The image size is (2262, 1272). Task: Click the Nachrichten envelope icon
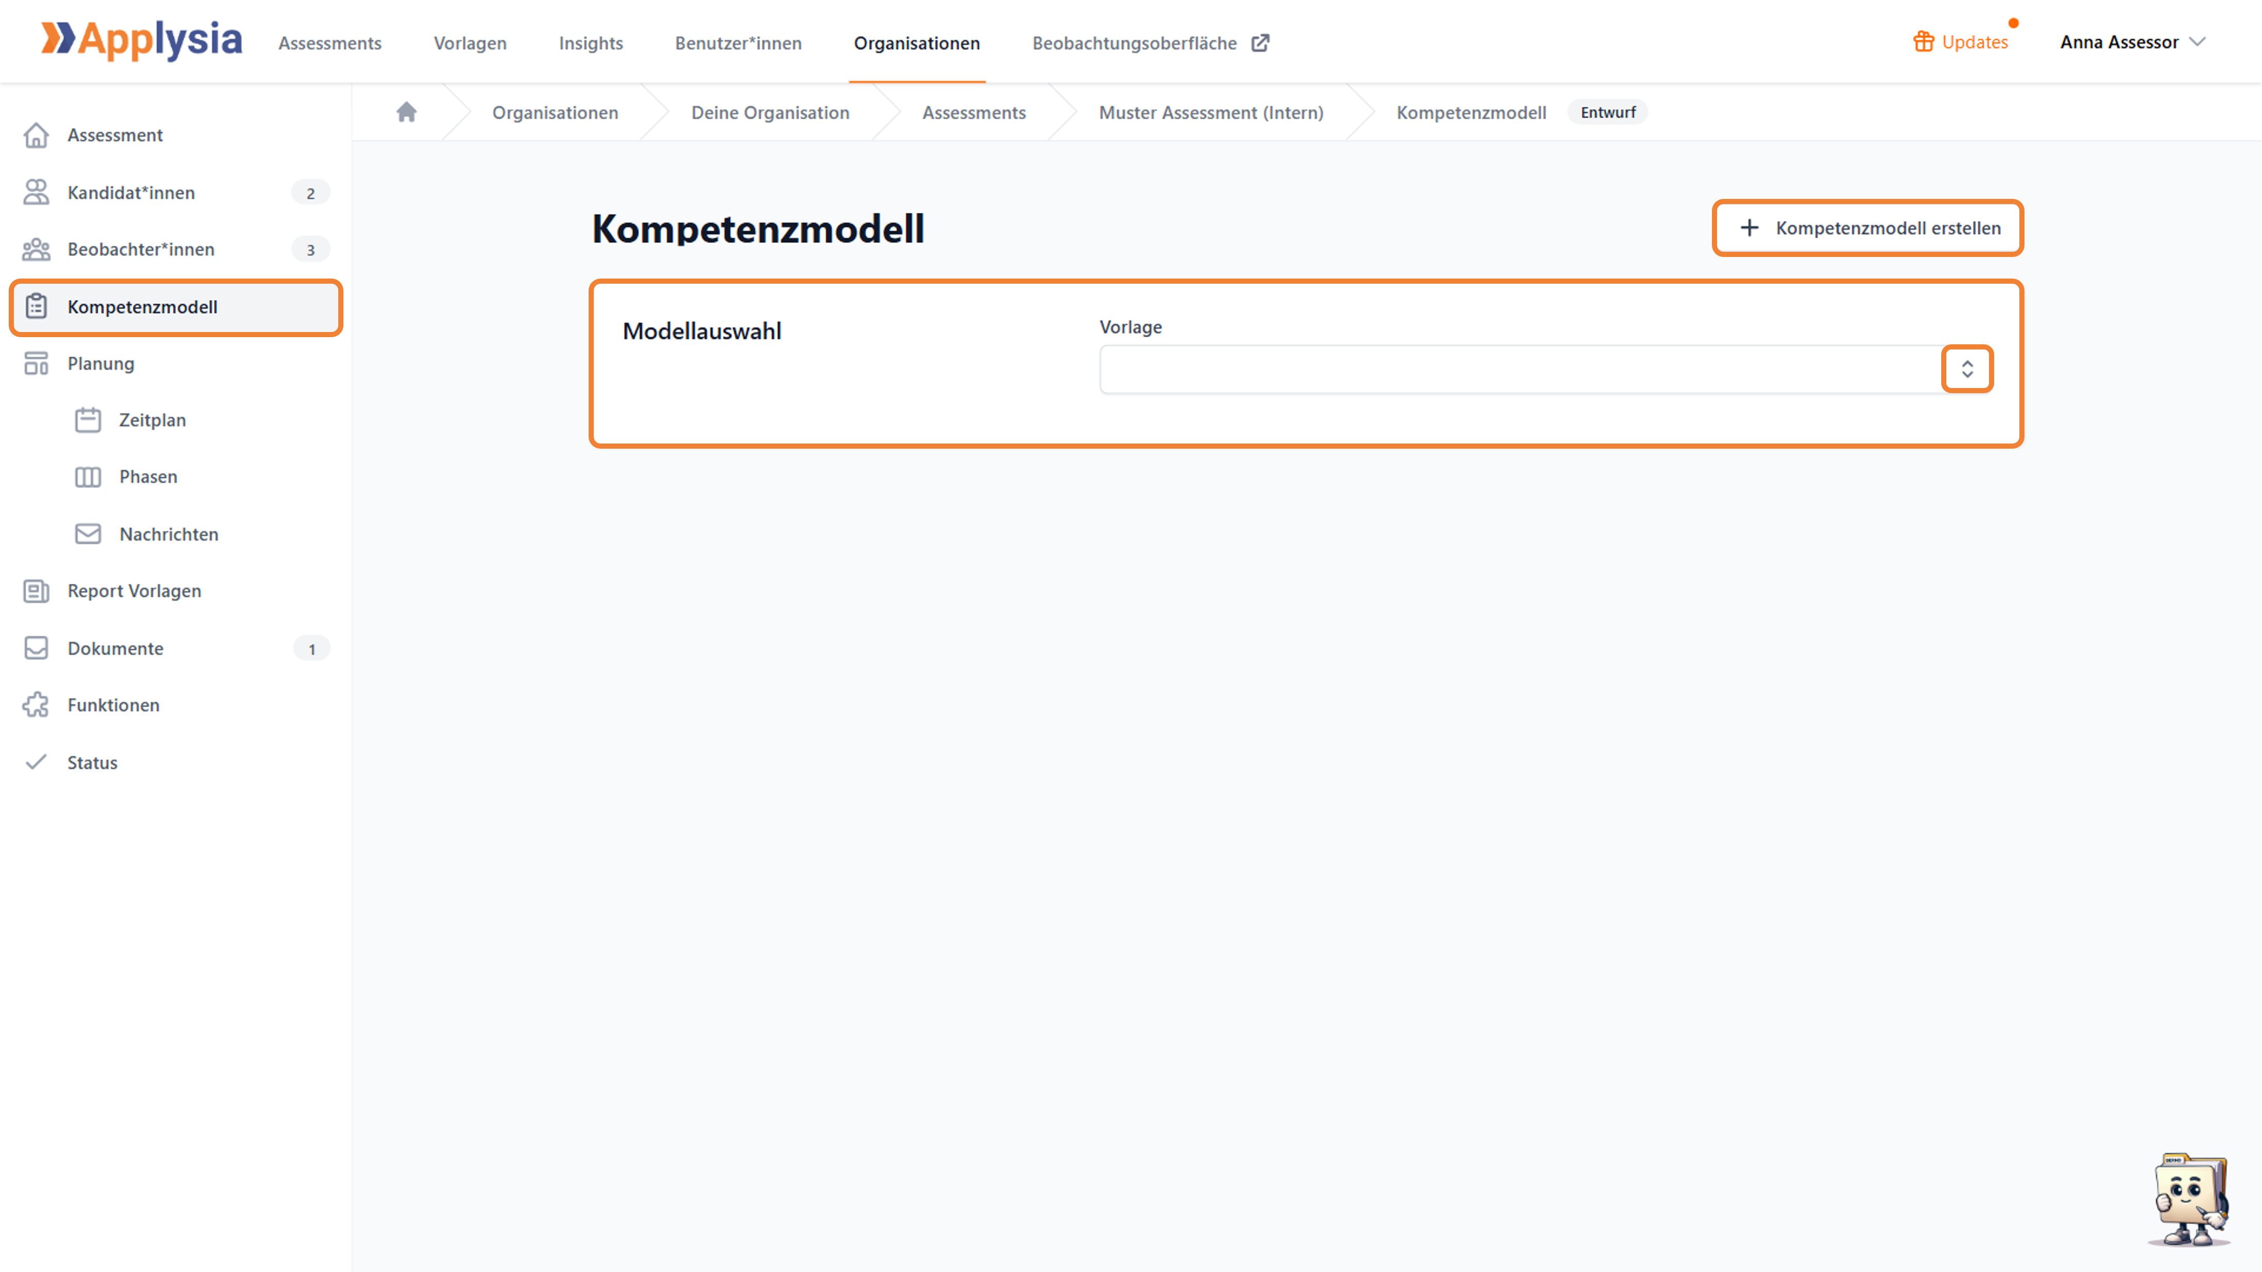coord(88,534)
